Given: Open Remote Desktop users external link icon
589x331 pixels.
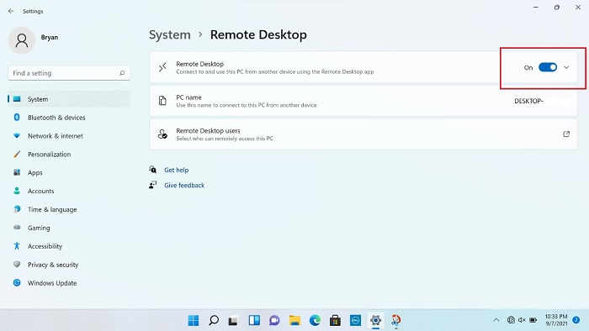Looking at the screenshot, I should 566,134.
